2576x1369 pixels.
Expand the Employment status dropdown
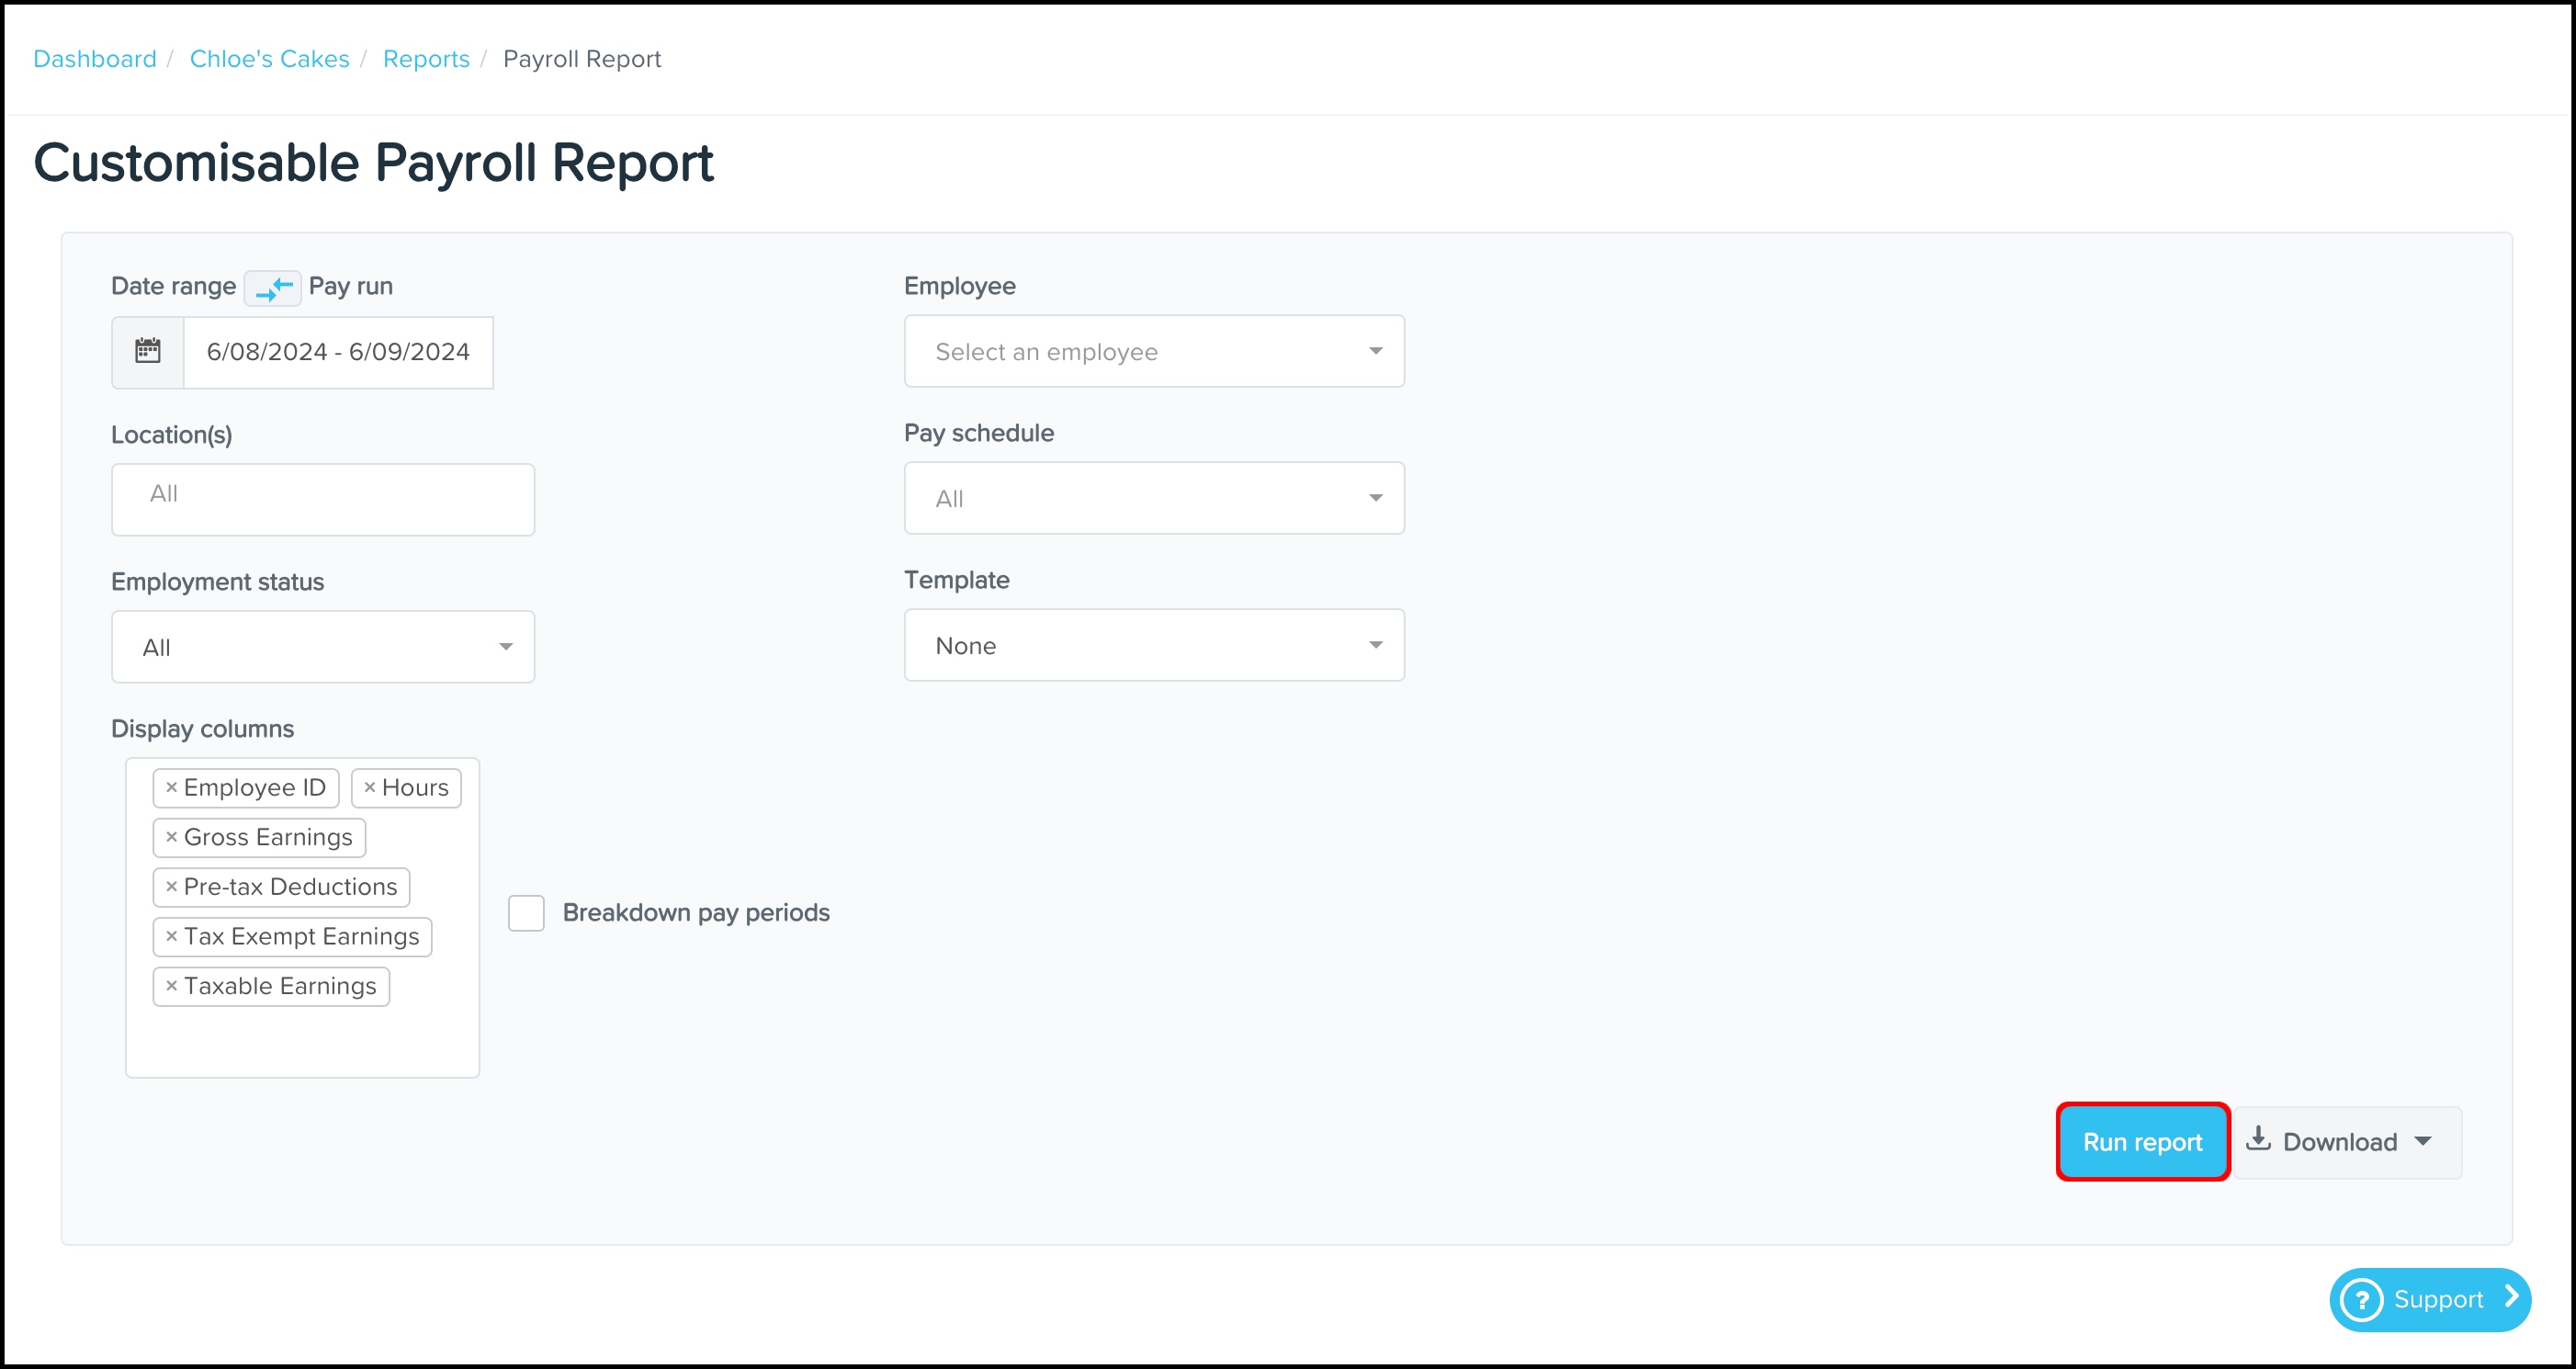[x=322, y=647]
